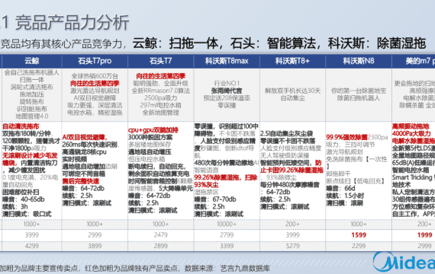The width and height of the screenshot is (435, 274).
Task: Click the 美的m7 column header
Action: point(414,61)
